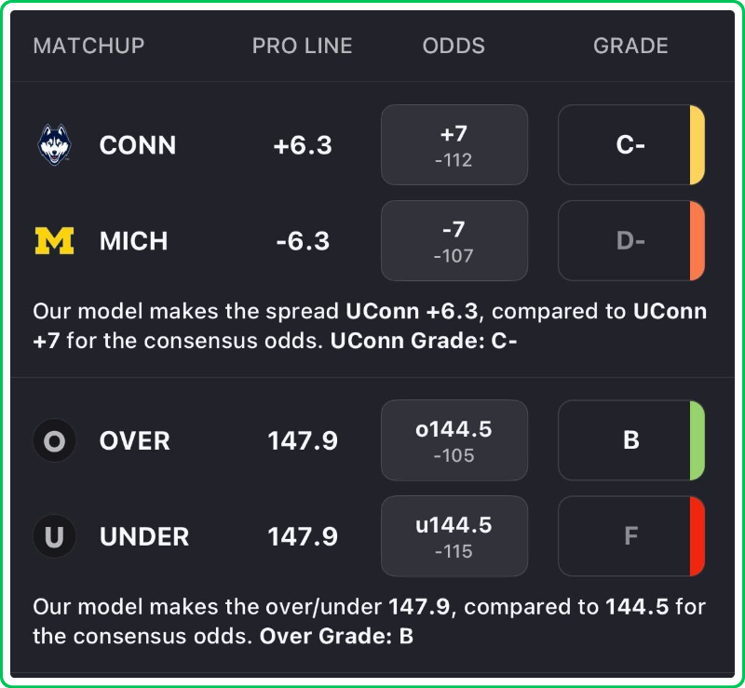Click the ODDS column header
Screen dimensions: 745x688
454,46
